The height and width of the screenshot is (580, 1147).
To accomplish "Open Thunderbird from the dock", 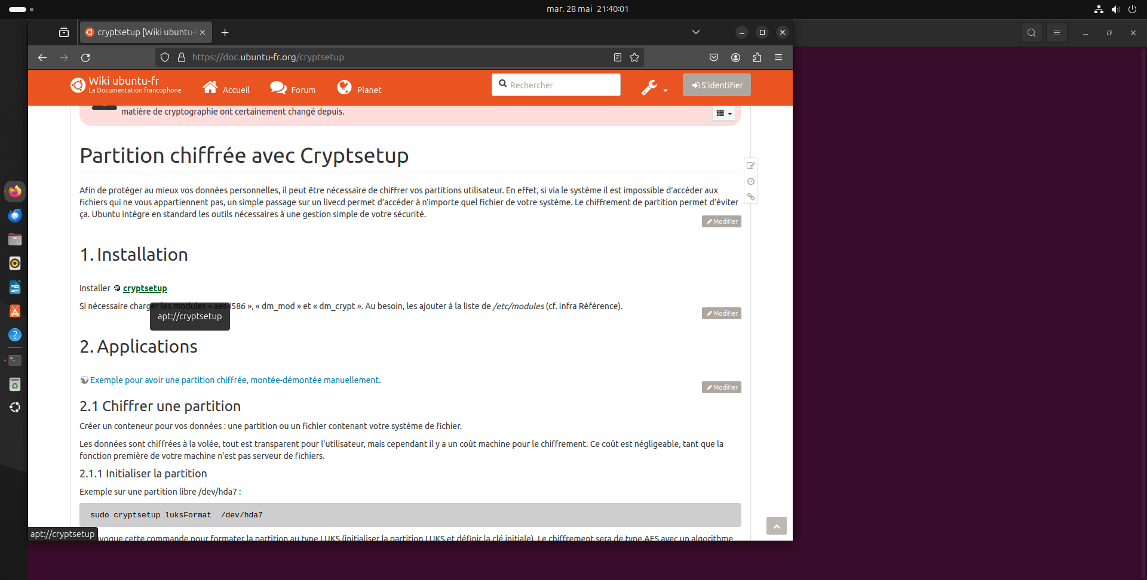I will (15, 215).
